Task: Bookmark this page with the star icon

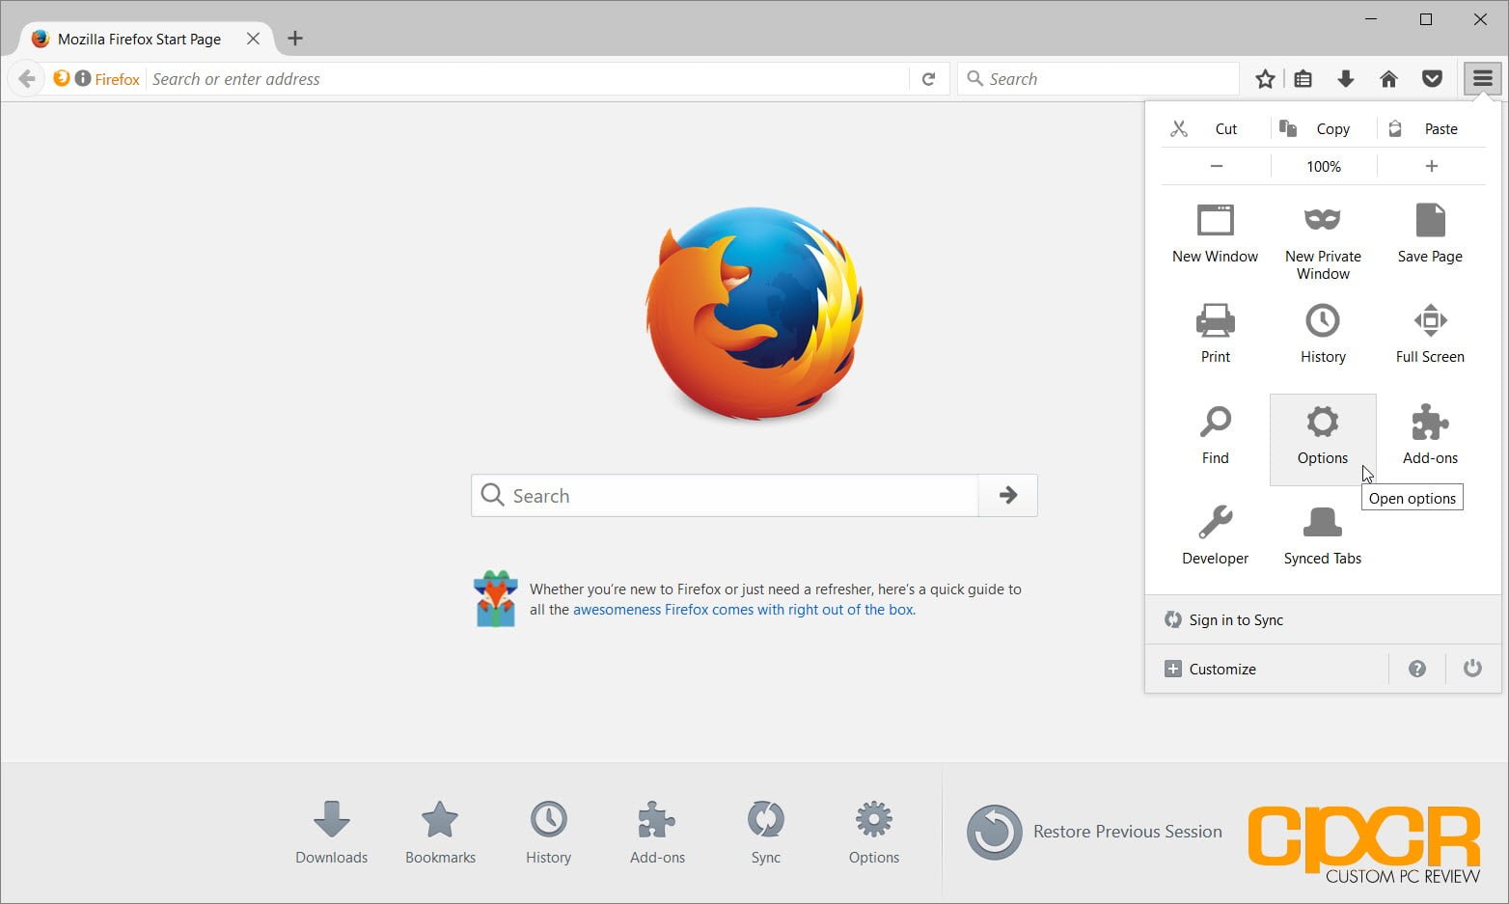Action: (x=1265, y=79)
